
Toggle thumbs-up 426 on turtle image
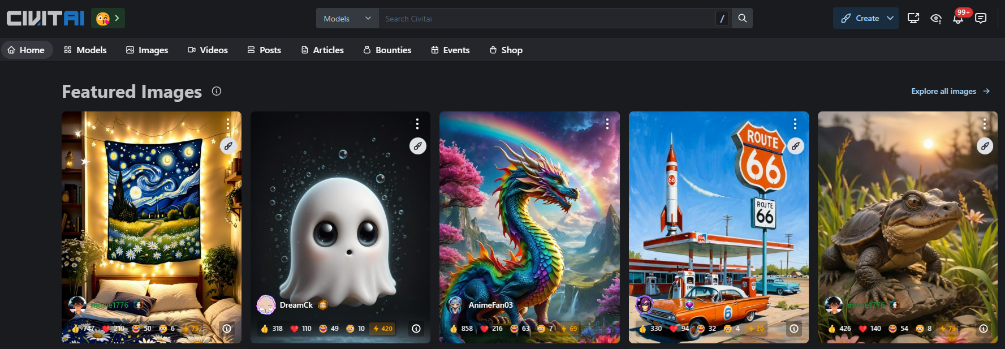click(839, 329)
